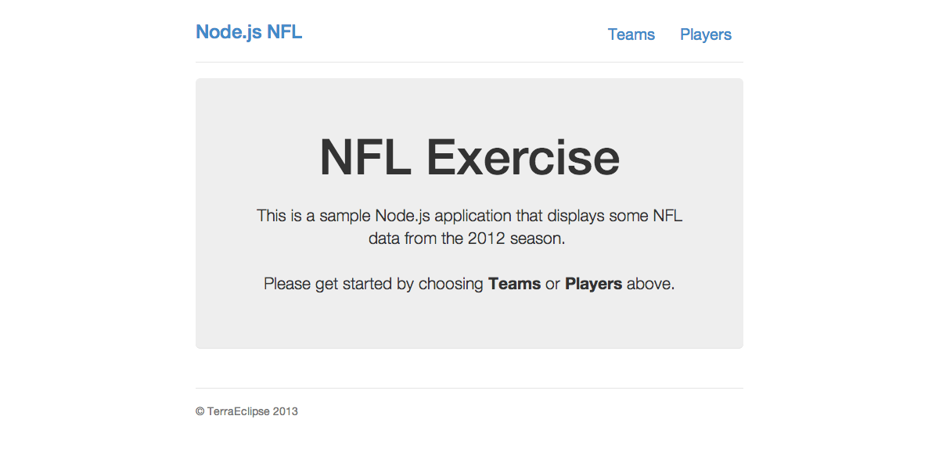The image size is (939, 466).
Task: Select the bold Players word in instructions
Action: tap(593, 284)
